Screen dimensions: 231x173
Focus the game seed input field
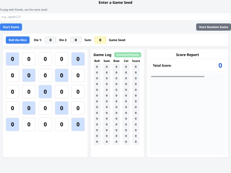tap(115, 17)
